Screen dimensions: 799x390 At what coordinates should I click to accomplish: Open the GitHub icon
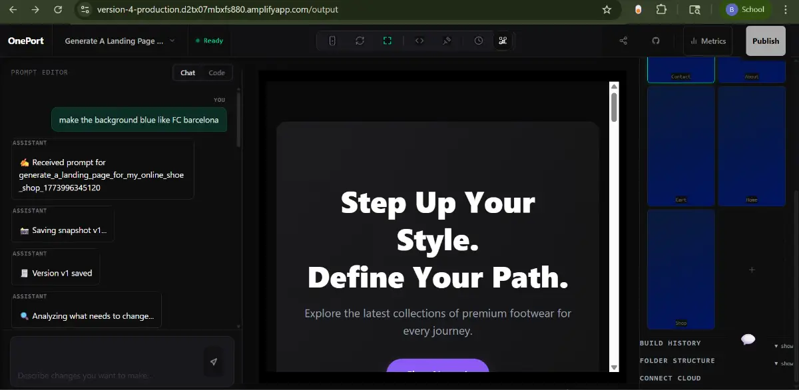point(656,41)
